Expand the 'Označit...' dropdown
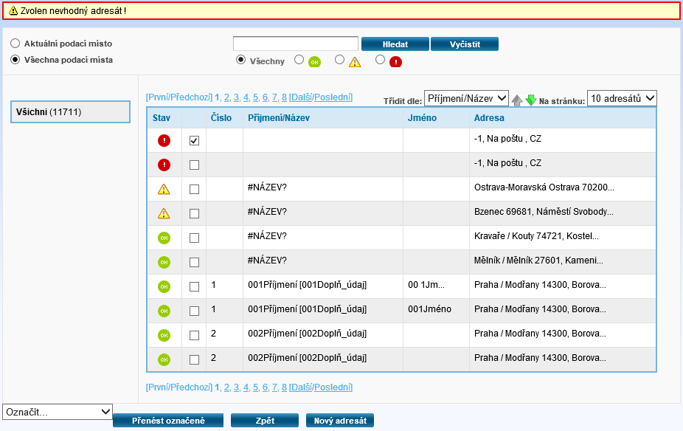This screenshot has width=683, height=431. [x=58, y=412]
